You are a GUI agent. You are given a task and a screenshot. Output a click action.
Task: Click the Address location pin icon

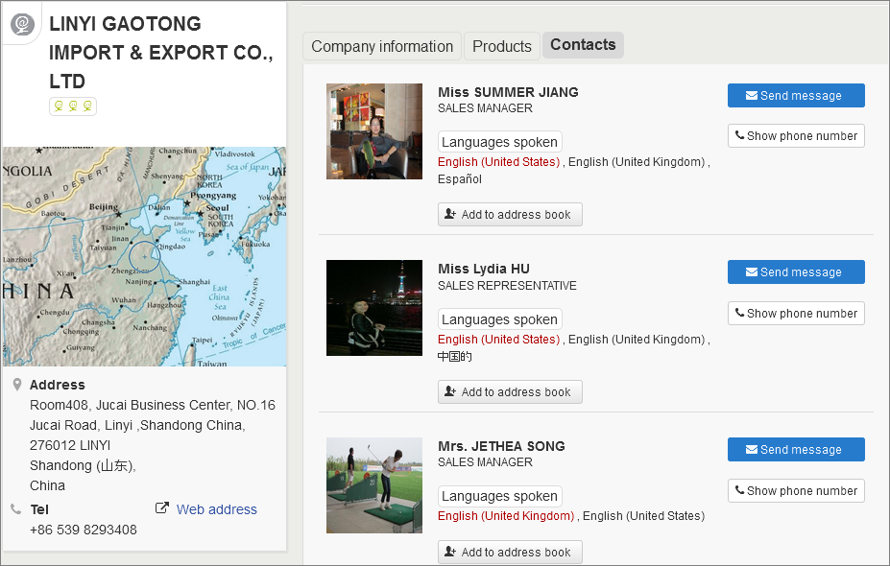(17, 385)
